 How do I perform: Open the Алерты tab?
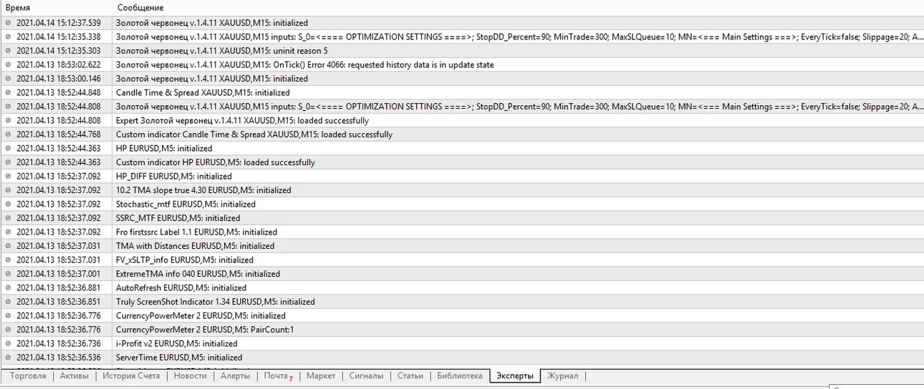point(235,375)
